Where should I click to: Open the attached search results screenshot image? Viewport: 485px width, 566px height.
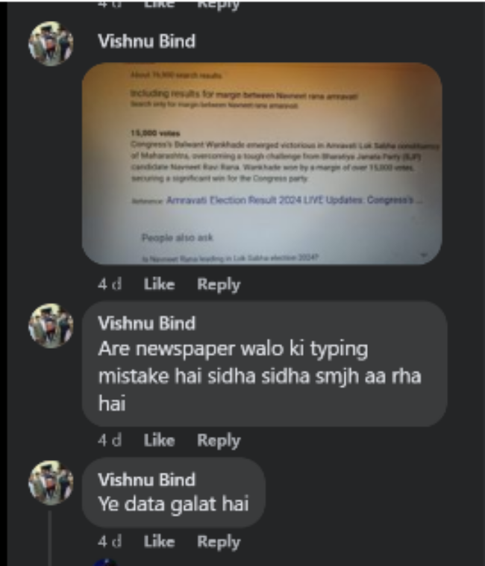click(x=262, y=164)
